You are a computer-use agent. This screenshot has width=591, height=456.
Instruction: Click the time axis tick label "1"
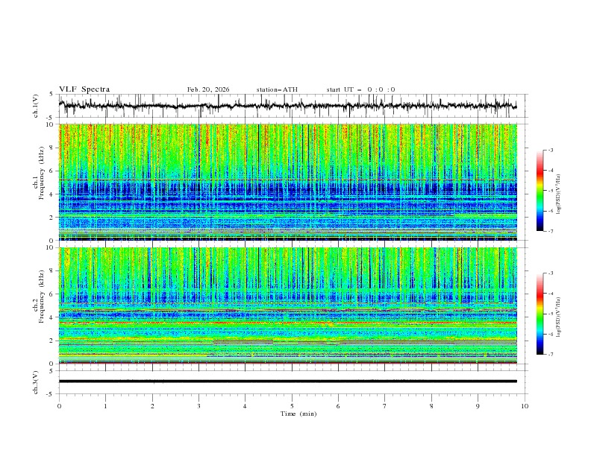click(x=105, y=406)
